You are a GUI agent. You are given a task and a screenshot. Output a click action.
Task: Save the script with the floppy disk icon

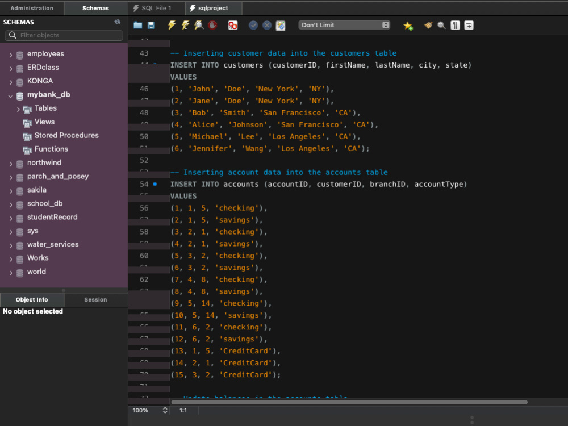pyautogui.click(x=151, y=25)
